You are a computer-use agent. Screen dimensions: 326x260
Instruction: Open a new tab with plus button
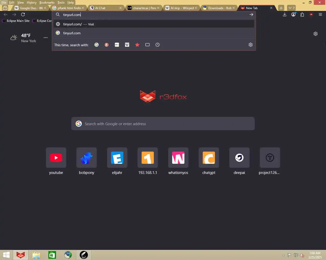[x=281, y=8]
